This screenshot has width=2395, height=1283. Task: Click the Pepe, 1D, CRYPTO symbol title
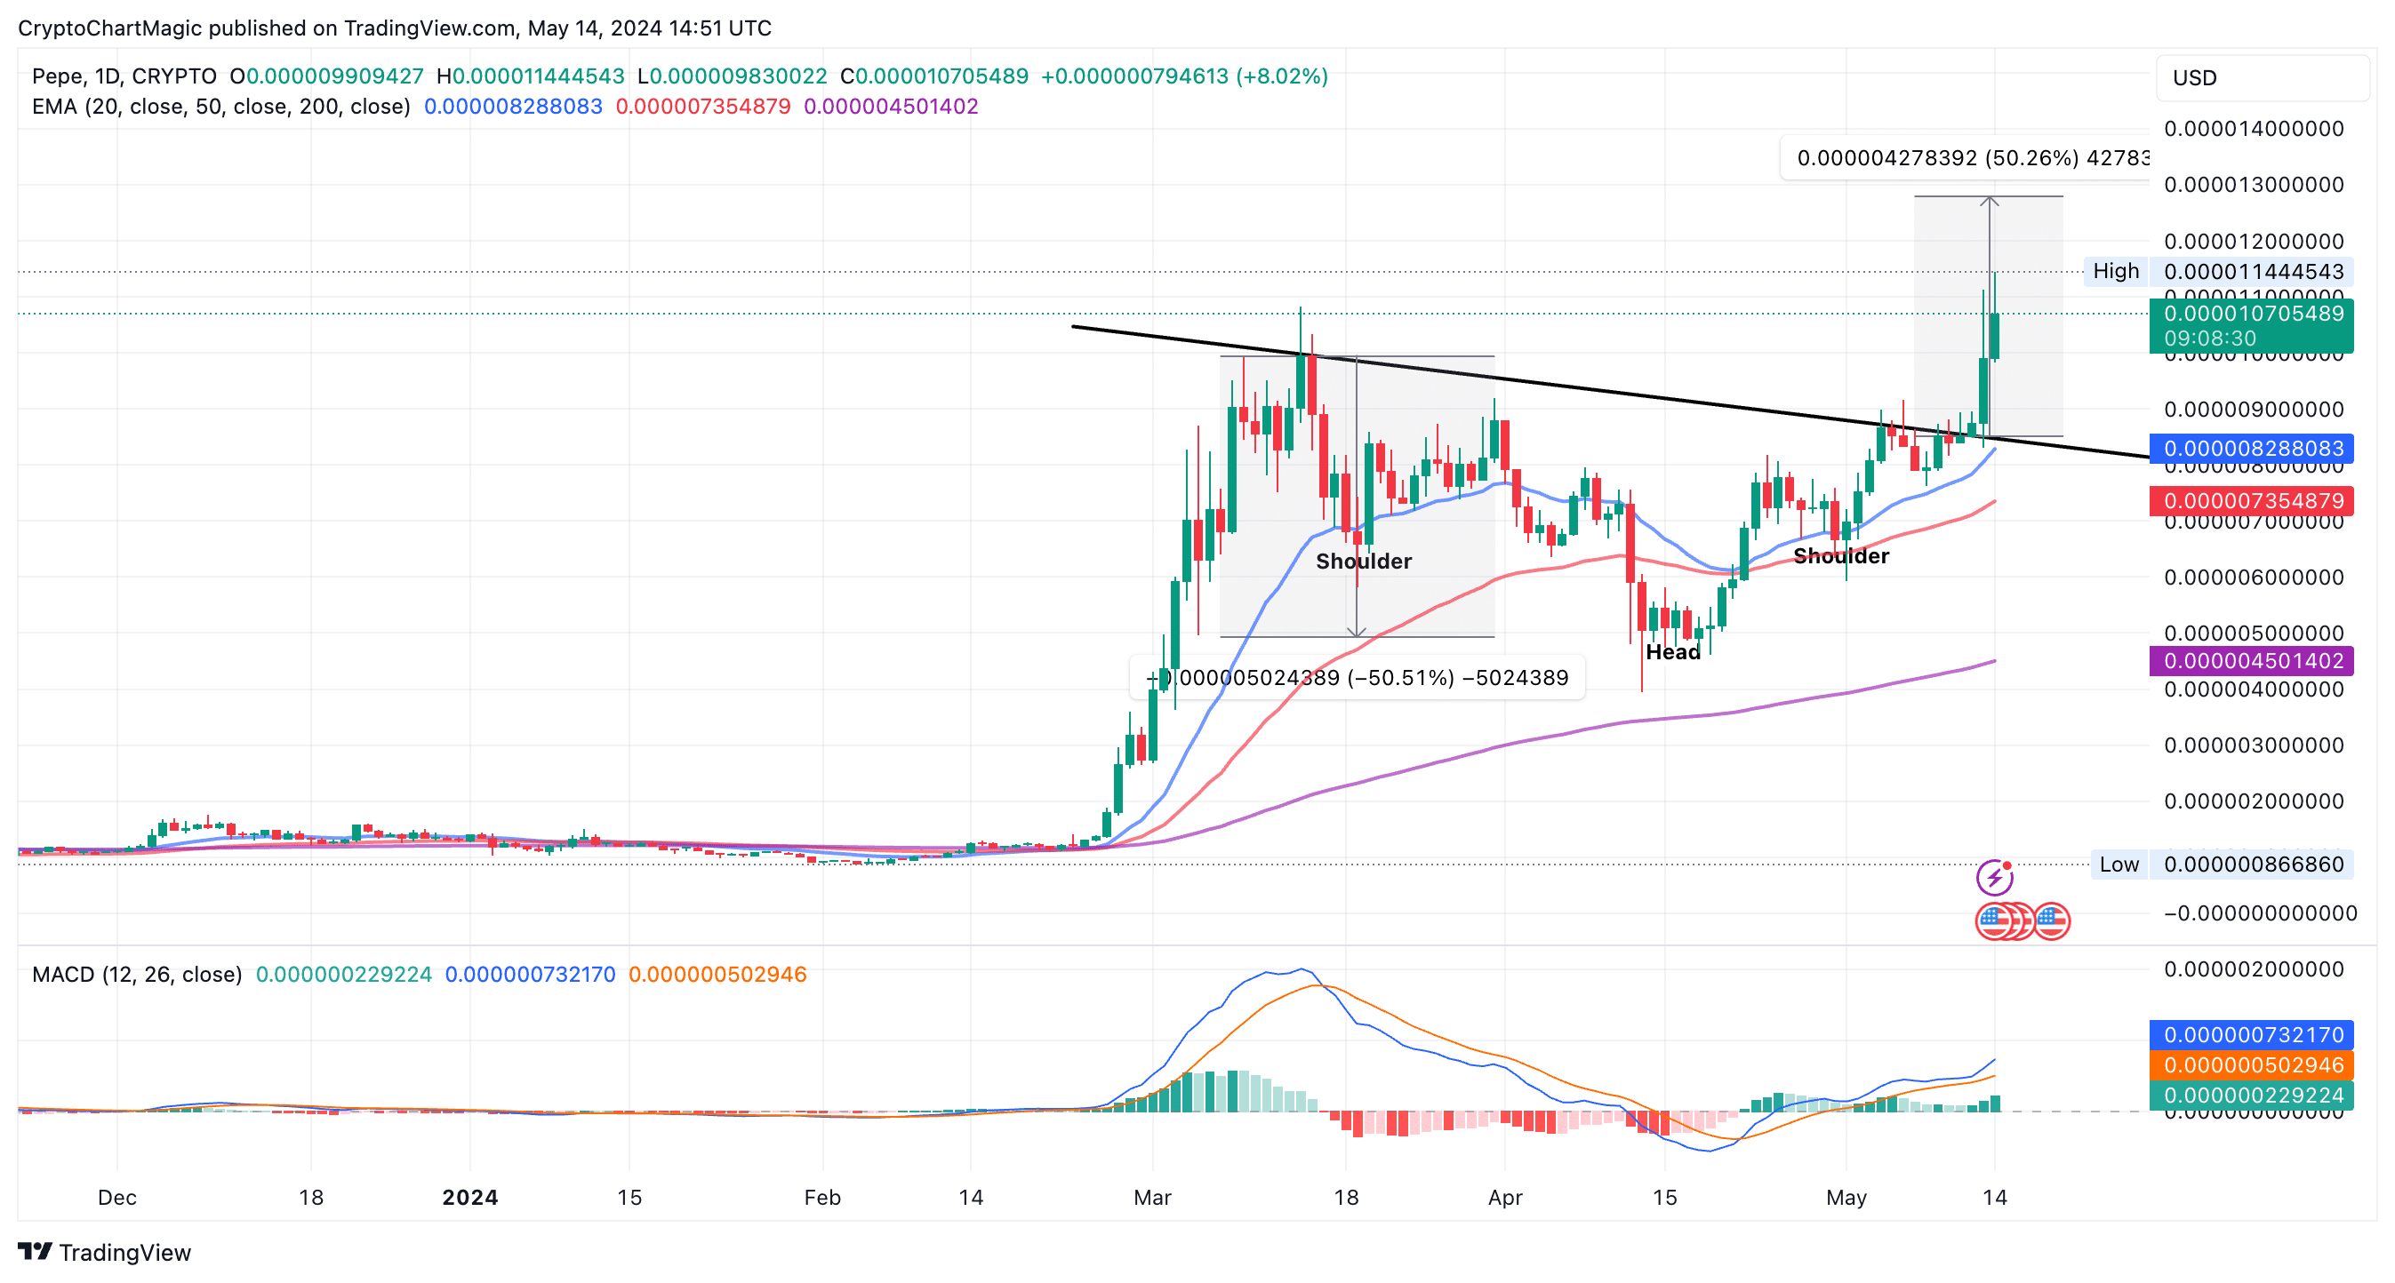pyautogui.click(x=124, y=76)
